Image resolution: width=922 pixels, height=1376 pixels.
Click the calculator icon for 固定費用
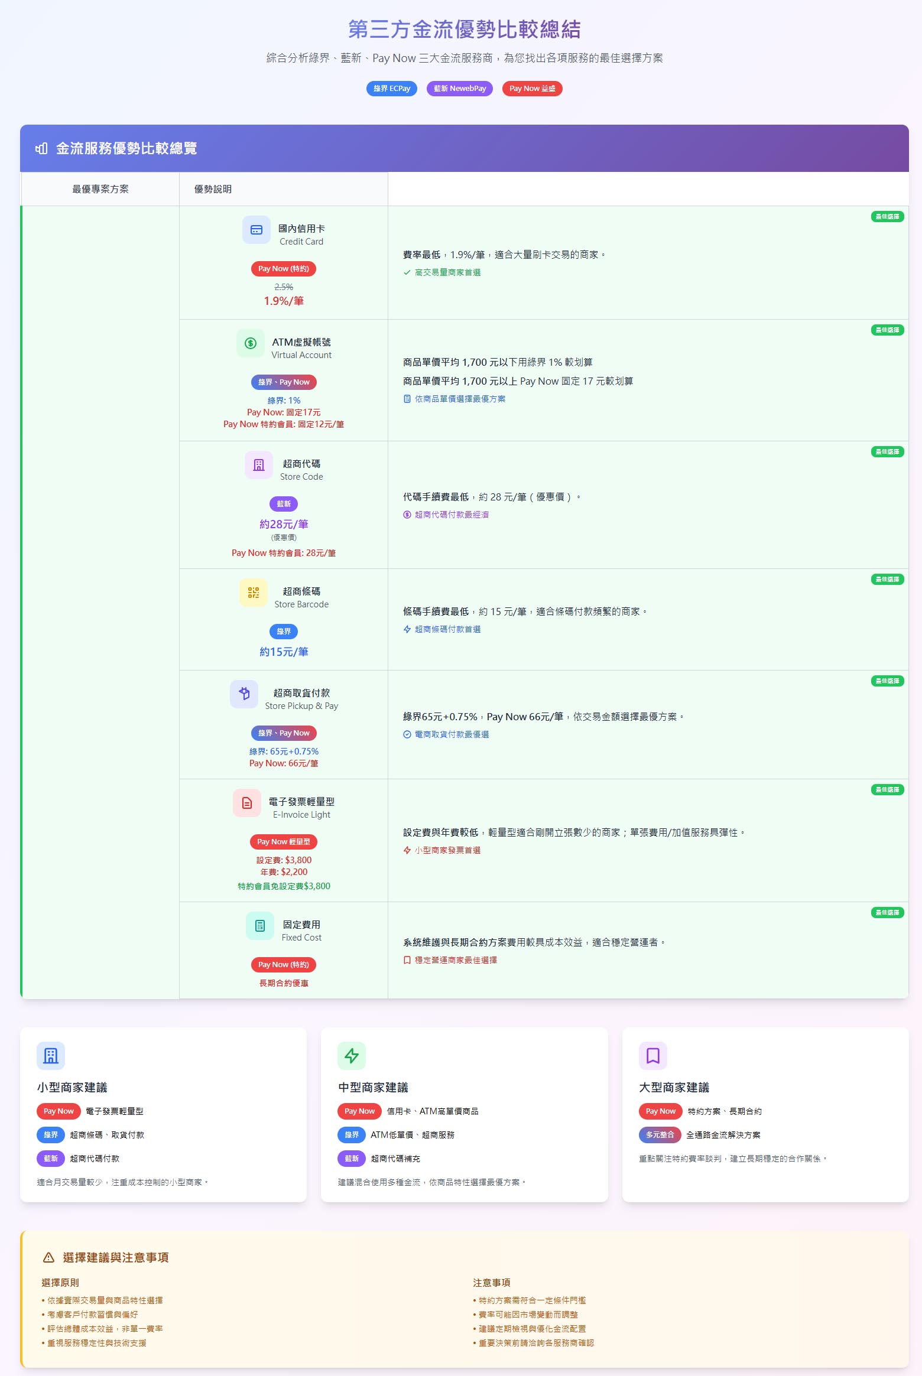(x=260, y=926)
